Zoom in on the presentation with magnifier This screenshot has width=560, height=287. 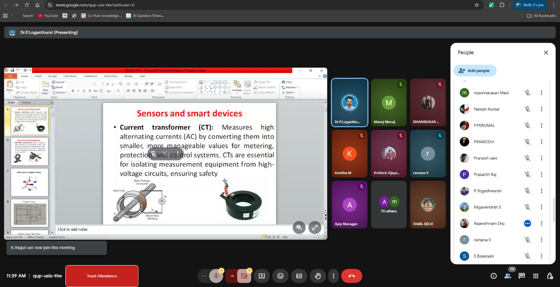click(x=299, y=227)
